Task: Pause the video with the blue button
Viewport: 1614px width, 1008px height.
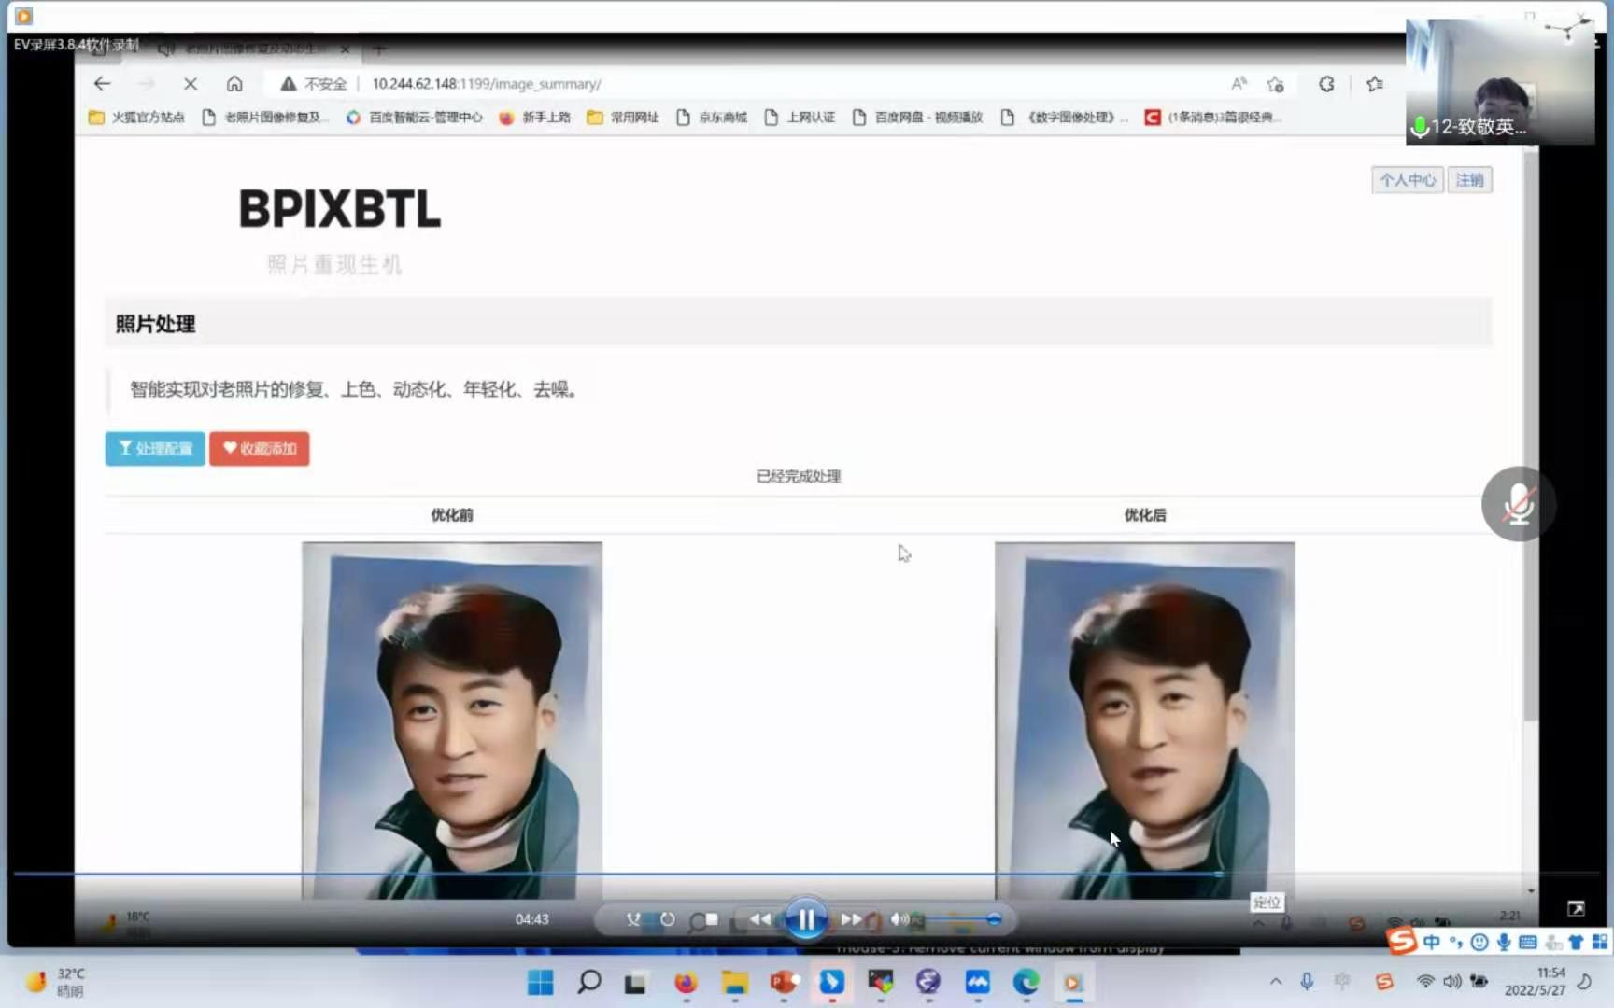Action: pos(805,920)
